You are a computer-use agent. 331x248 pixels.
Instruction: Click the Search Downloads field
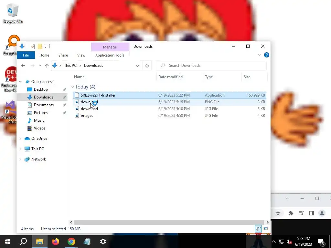(x=211, y=66)
